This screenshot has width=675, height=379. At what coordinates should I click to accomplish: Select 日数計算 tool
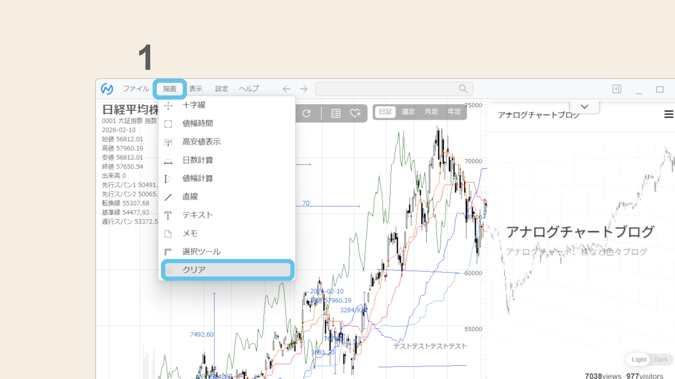227,160
